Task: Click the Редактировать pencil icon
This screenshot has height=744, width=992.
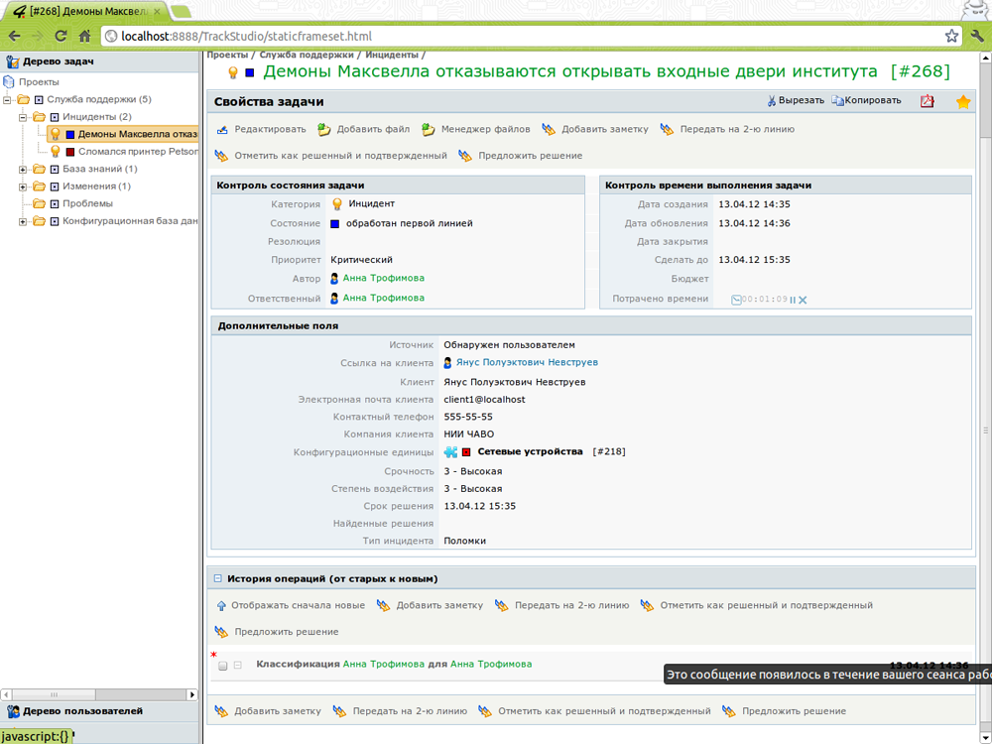Action: 223,130
